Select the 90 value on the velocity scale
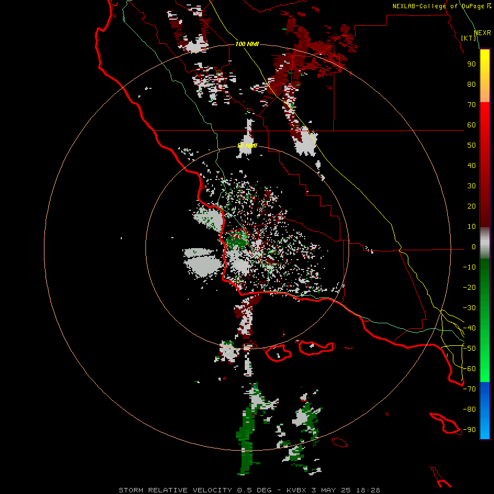This screenshot has height=494, width=494. click(471, 64)
